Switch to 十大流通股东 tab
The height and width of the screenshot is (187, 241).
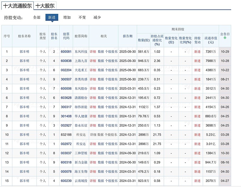pyautogui.click(x=17, y=6)
